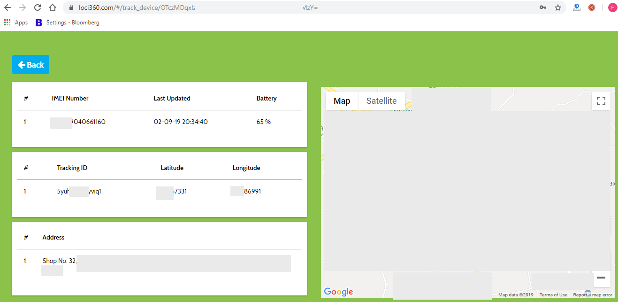This screenshot has height=302, width=618.
Task: Toggle fullscreen view on the map
Action: [601, 101]
